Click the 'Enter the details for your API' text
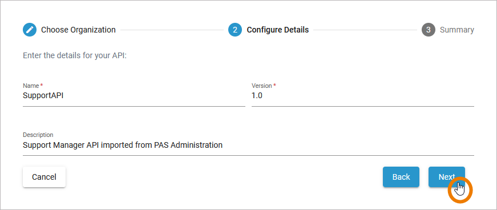The width and height of the screenshot is (497, 210). pos(75,56)
